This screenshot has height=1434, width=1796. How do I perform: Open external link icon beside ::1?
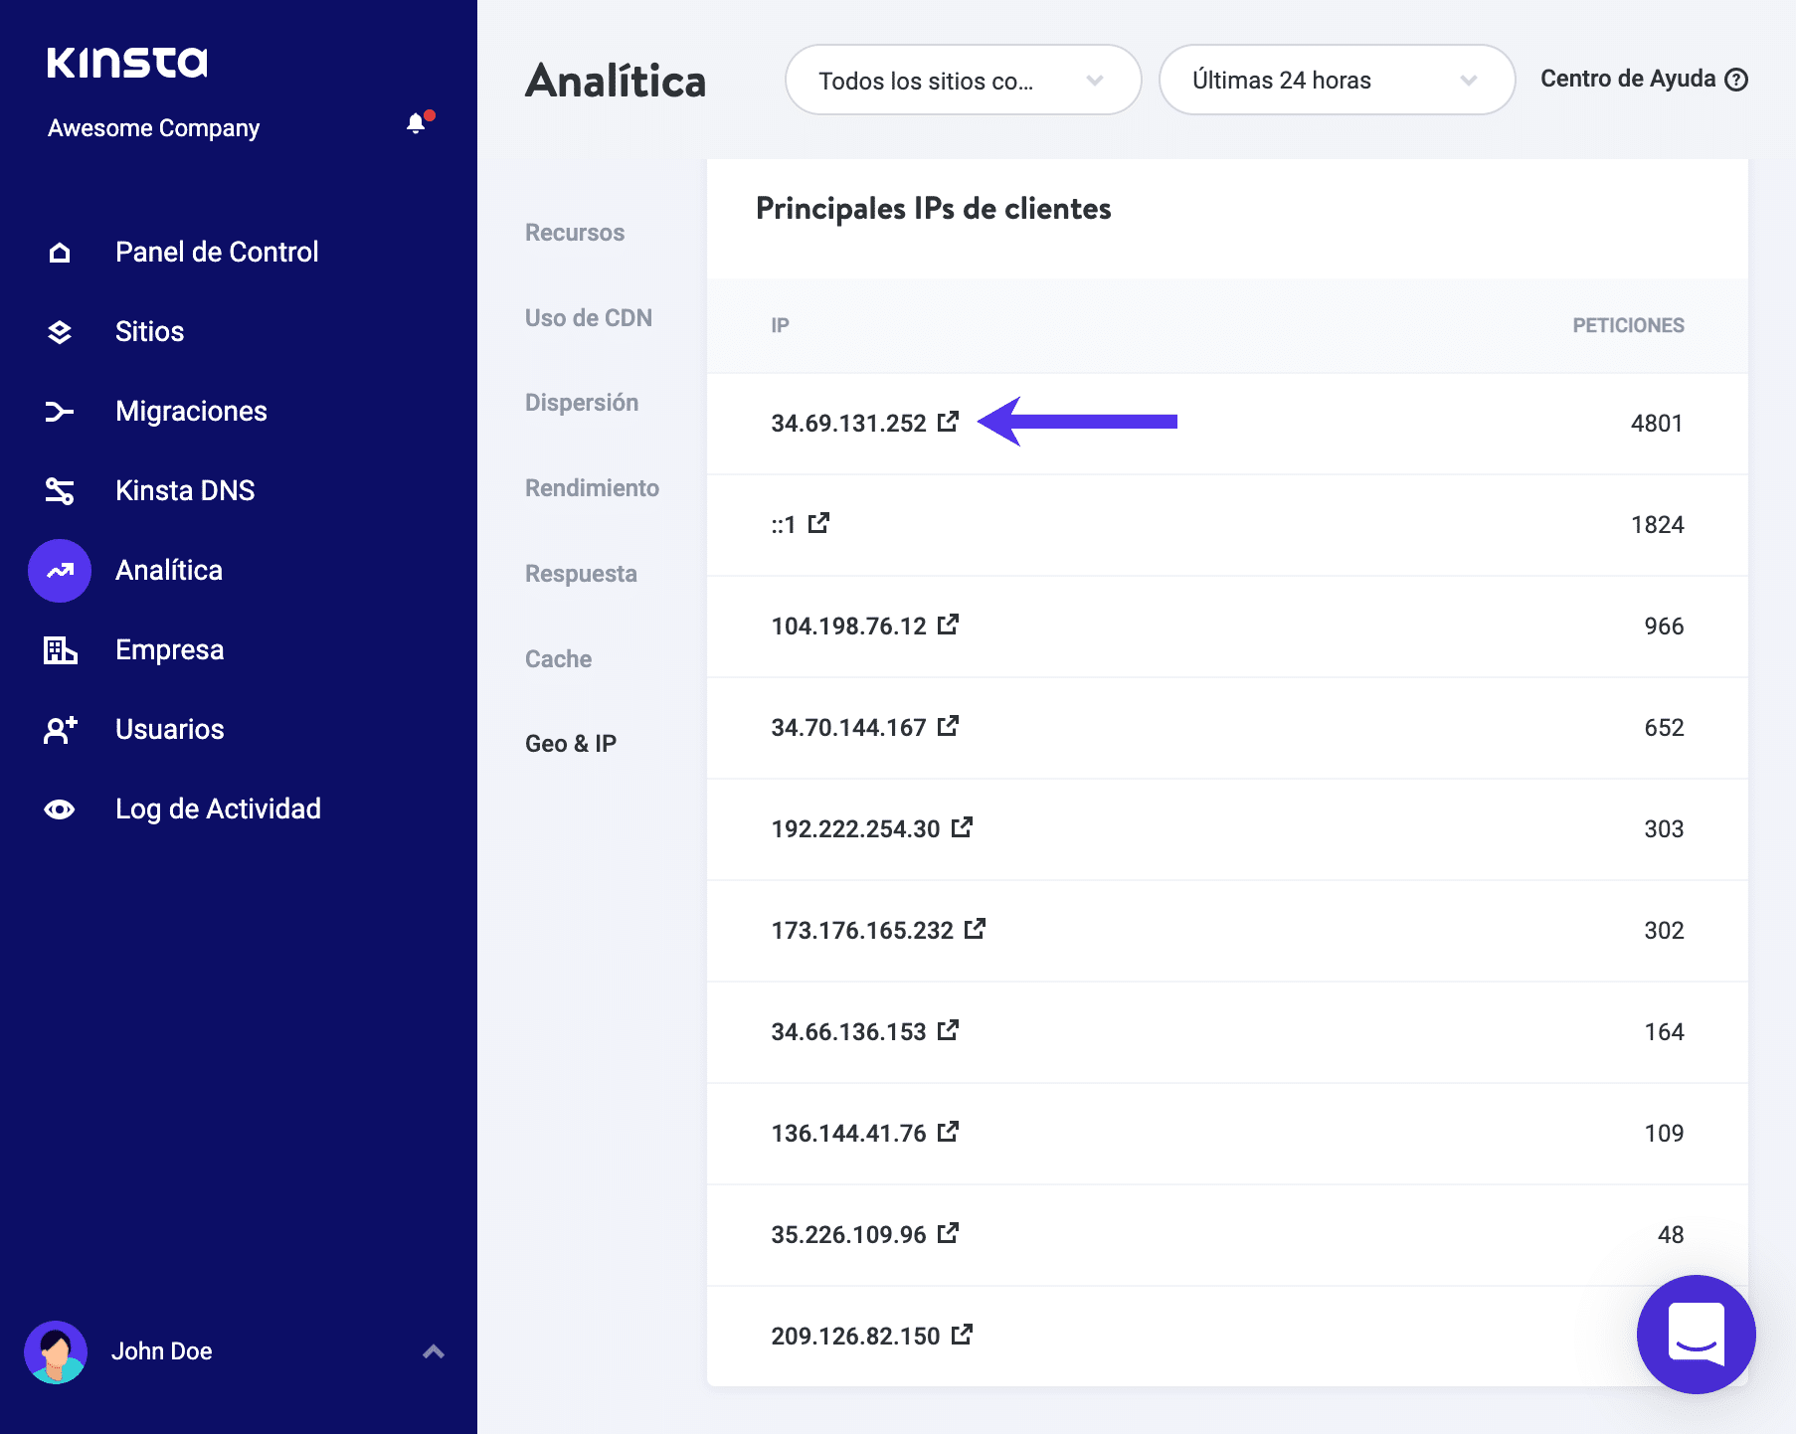tap(818, 523)
